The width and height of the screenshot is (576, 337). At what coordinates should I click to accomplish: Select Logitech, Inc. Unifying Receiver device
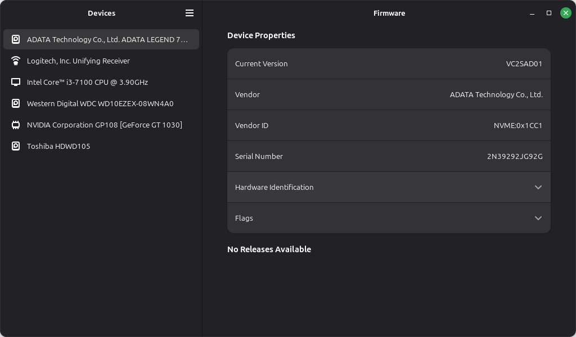click(x=78, y=61)
